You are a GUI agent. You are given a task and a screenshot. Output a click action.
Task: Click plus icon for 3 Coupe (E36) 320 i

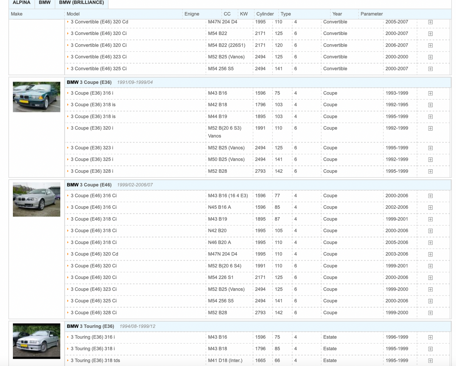click(x=430, y=128)
